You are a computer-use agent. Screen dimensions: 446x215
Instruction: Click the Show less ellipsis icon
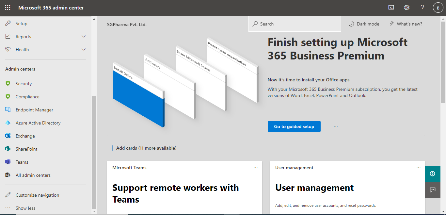point(8,208)
